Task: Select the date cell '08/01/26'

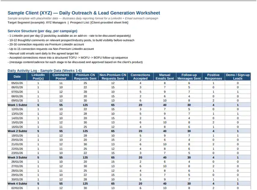Action: point(17,96)
